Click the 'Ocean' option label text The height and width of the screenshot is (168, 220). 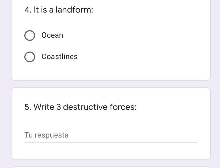click(x=52, y=35)
